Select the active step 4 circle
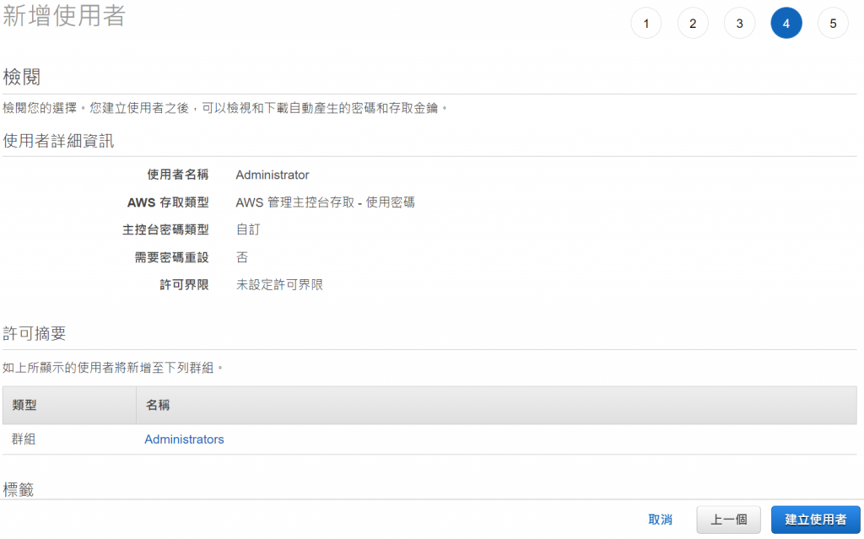 coord(786,23)
